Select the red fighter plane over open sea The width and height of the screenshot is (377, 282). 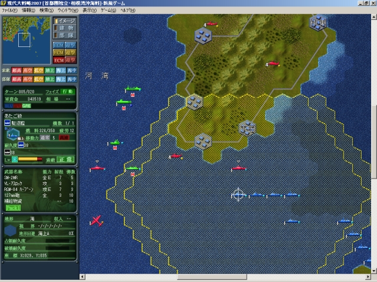pos(97,221)
